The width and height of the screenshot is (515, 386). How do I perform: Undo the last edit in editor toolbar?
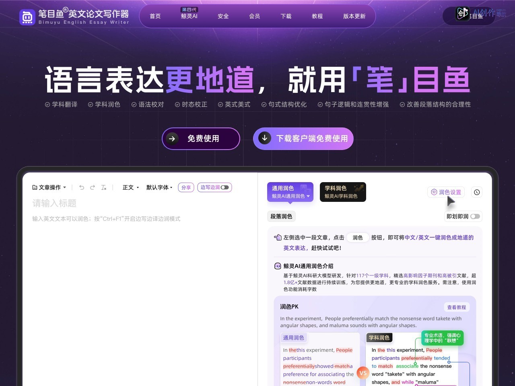tap(82, 187)
